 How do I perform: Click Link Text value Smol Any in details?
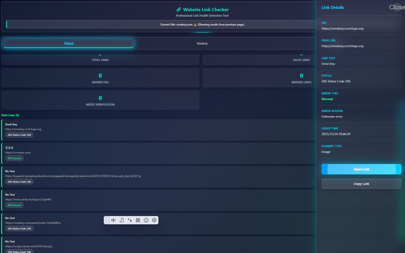(328, 64)
